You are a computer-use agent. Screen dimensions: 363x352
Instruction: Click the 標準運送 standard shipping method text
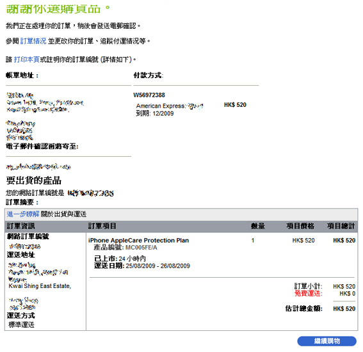tap(21, 324)
